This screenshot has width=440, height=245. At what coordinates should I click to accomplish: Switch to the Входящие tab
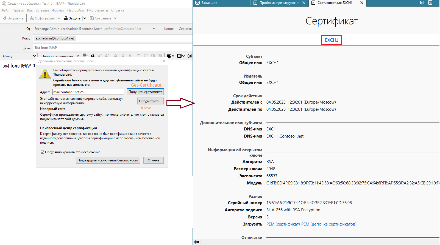[x=221, y=3]
